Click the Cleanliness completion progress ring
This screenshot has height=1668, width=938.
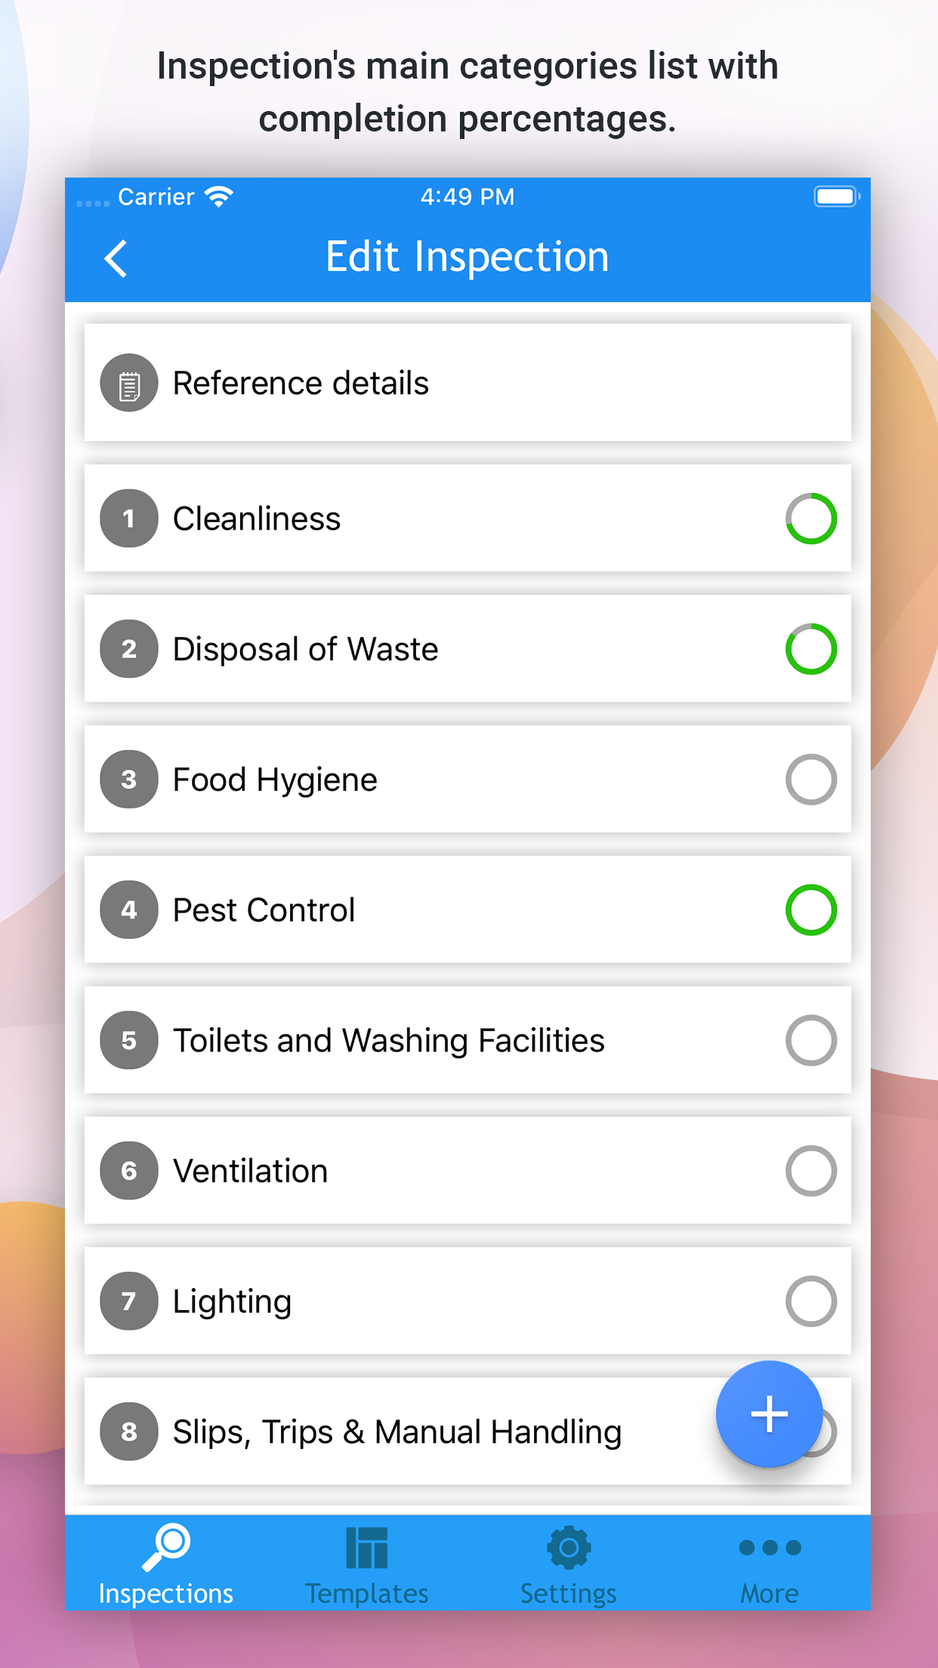pyautogui.click(x=811, y=518)
